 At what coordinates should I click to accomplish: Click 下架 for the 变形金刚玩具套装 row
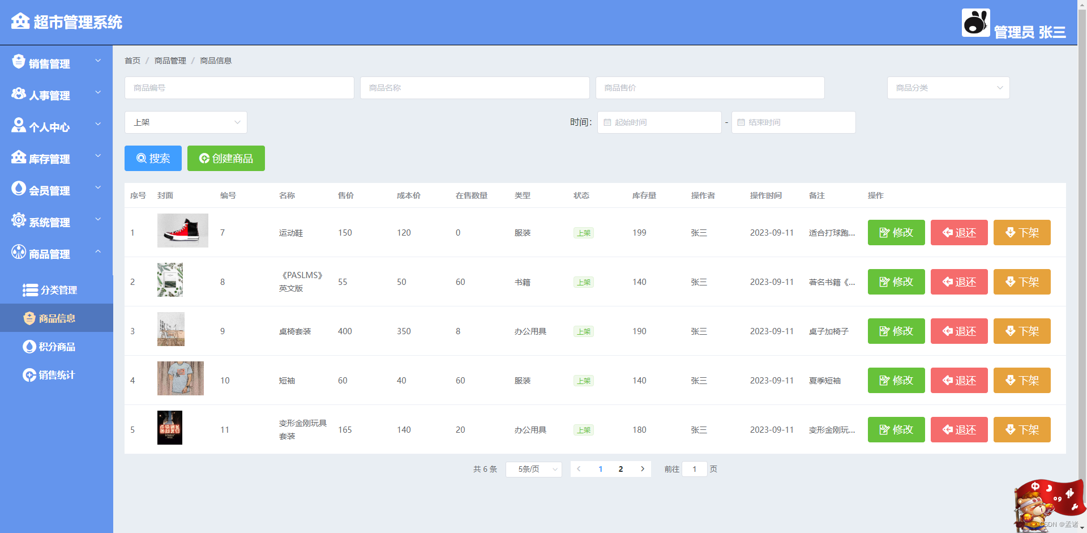tap(1022, 429)
